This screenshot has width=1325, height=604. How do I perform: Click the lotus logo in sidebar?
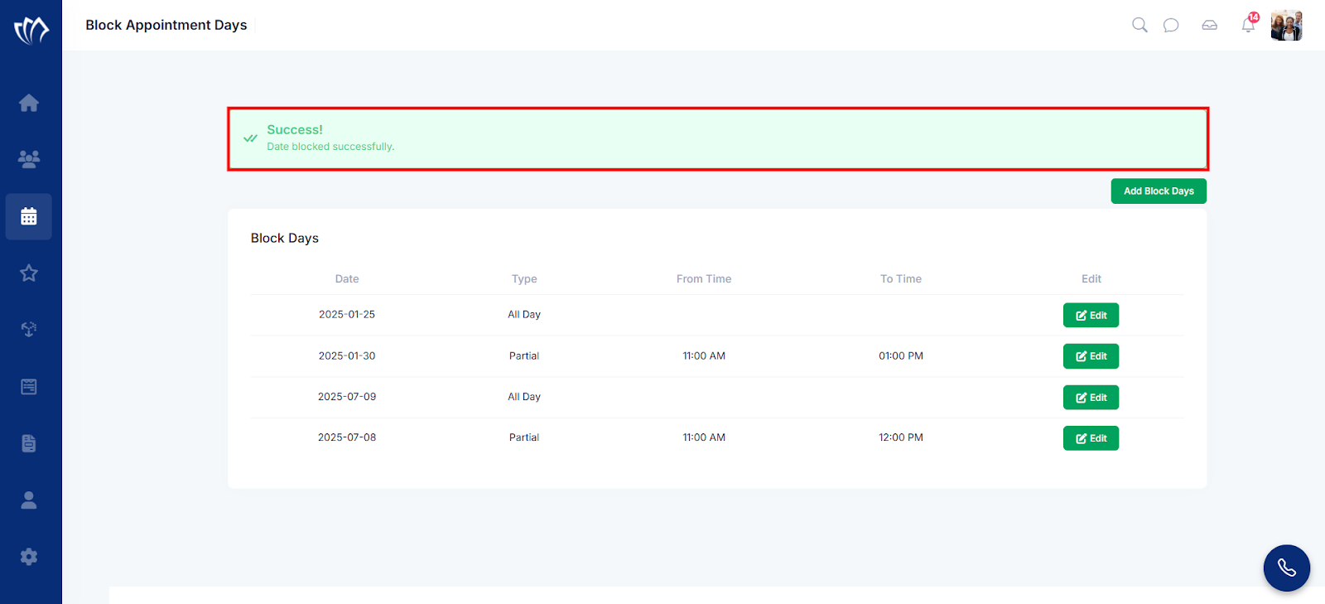click(31, 31)
